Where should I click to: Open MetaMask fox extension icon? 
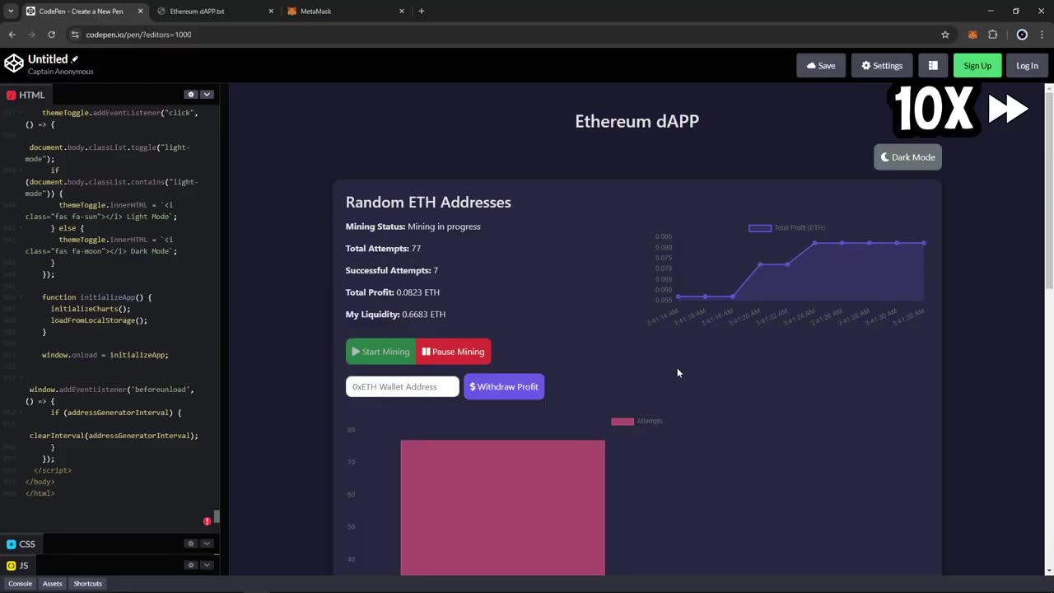[x=972, y=35]
